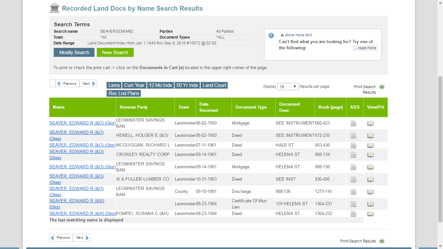Open the 50 Yr Indx section
This screenshot has width=443, height=249.
tap(187, 85)
